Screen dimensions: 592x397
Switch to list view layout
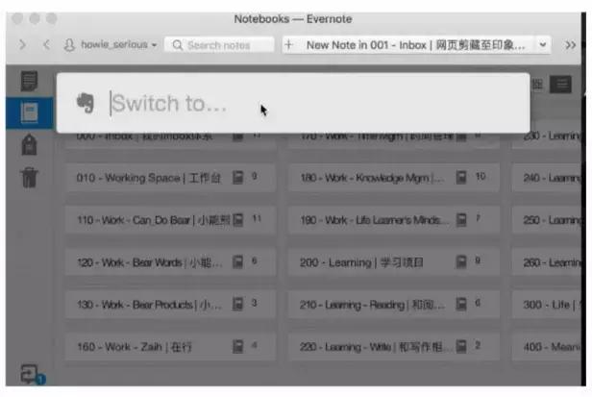tap(561, 85)
